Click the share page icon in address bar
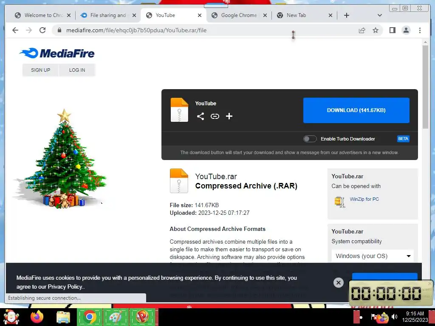Image resolution: width=435 pixels, height=326 pixels. (x=362, y=30)
